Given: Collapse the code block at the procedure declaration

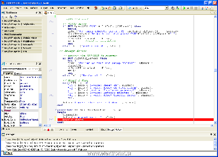Looking at the screenshot, I should (x=56, y=110).
